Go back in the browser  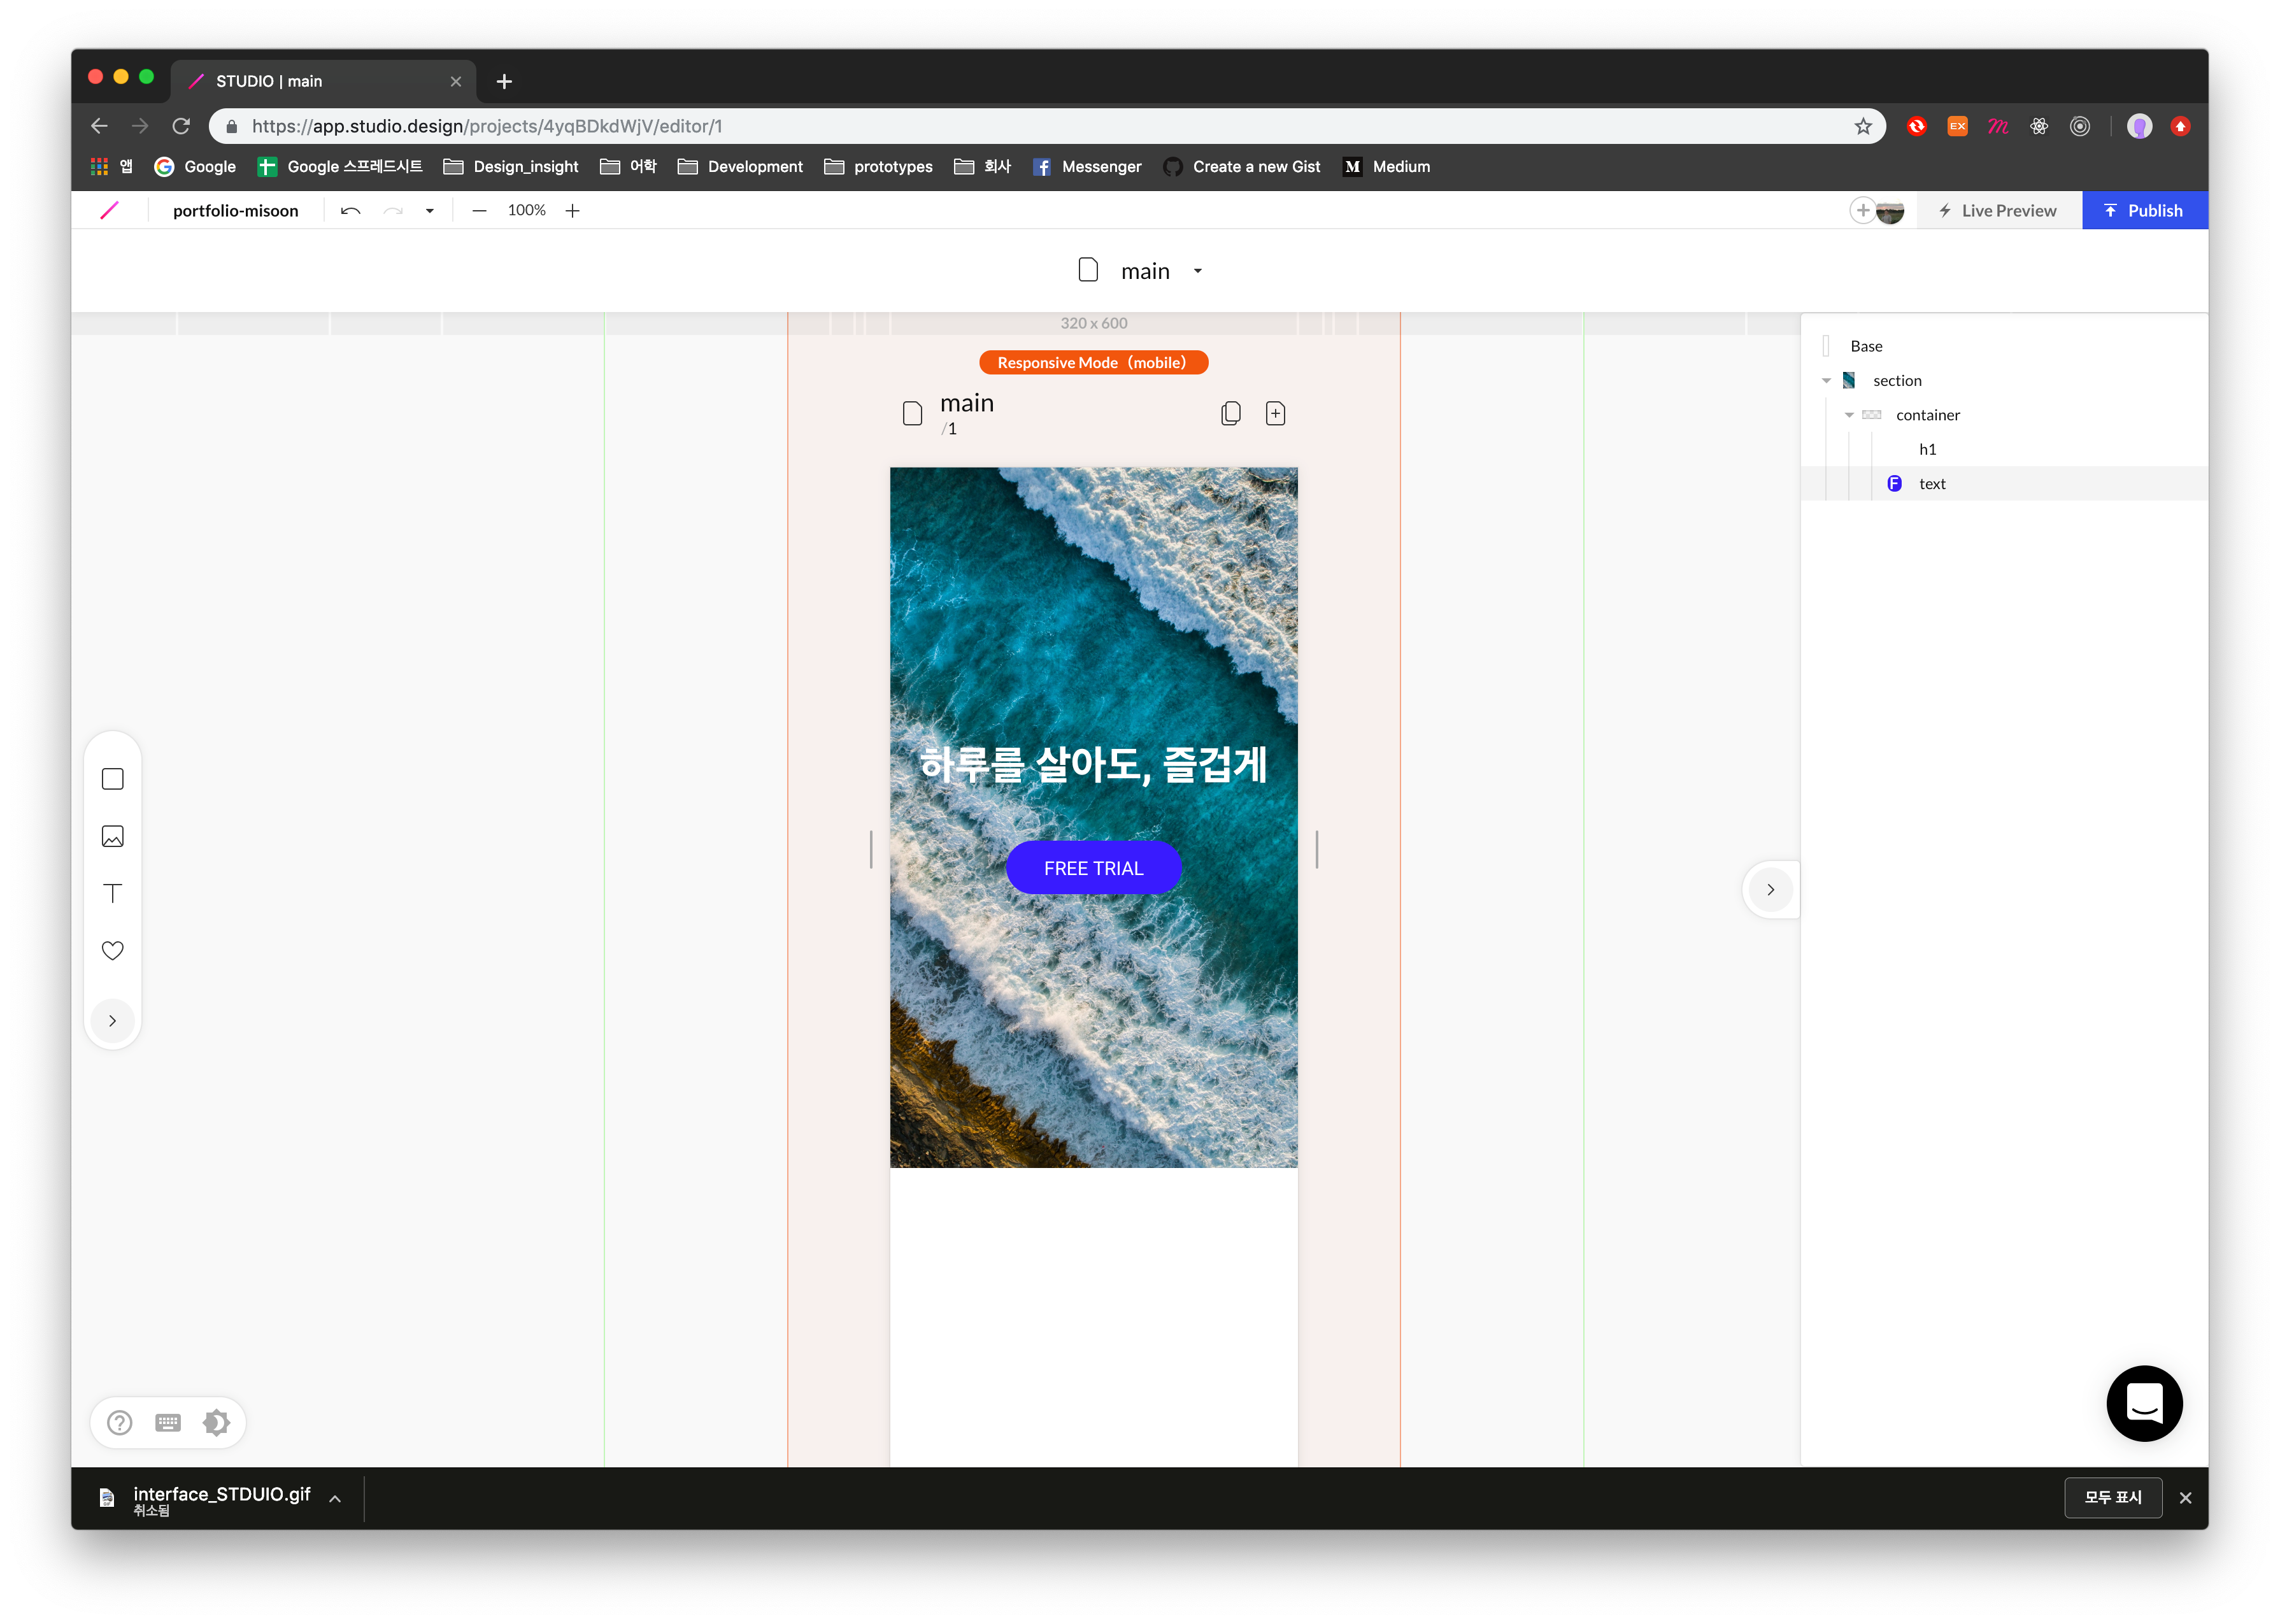[x=99, y=126]
